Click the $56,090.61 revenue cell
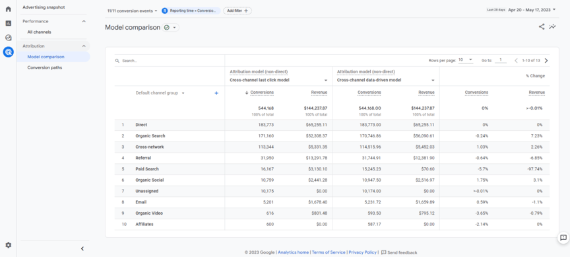 pyautogui.click(x=424, y=136)
